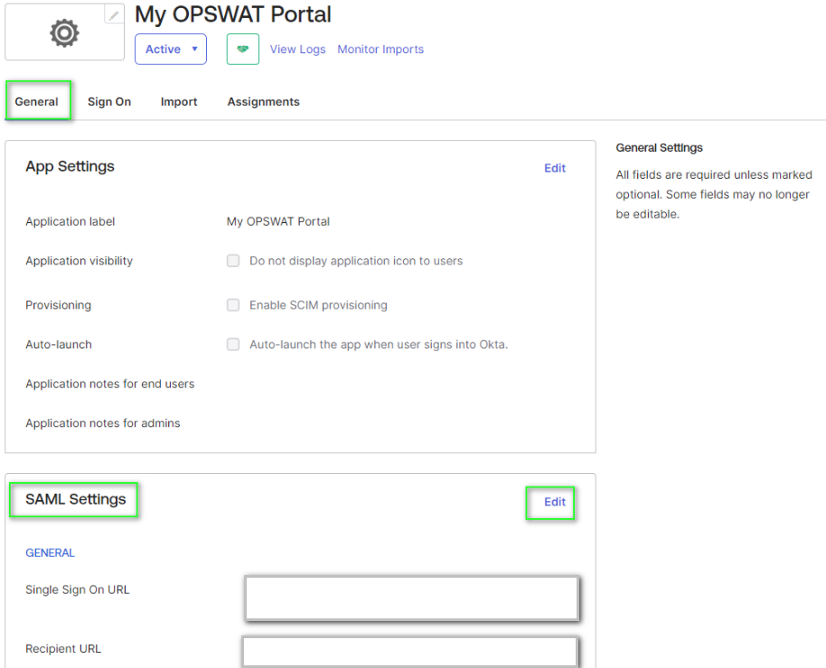Enable SCIM provisioning checkbox
Viewport: 826px width, 668px height.
point(233,305)
